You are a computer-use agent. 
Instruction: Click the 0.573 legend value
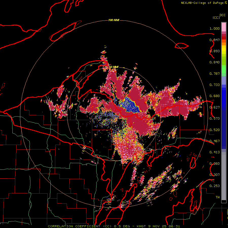pyautogui.click(x=215, y=119)
